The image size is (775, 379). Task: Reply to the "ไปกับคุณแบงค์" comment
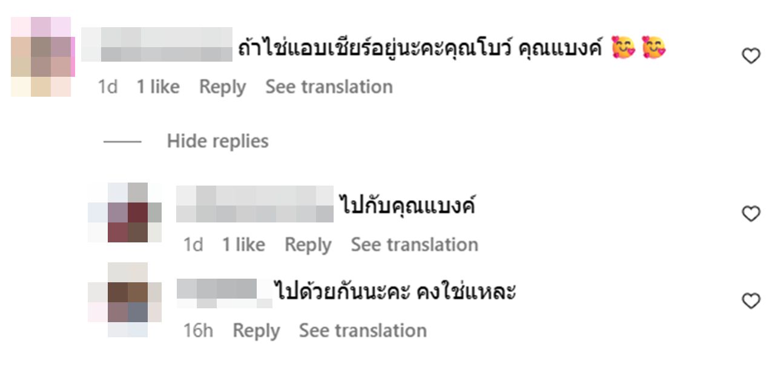(x=308, y=245)
